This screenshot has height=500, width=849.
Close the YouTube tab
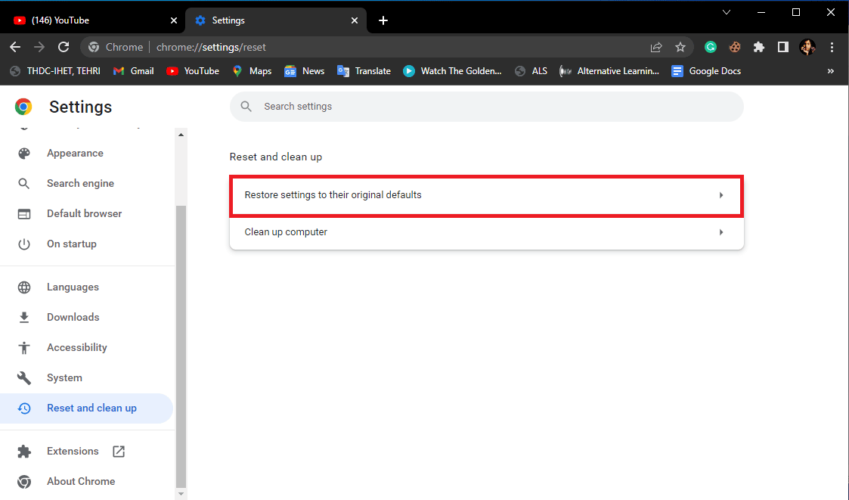click(x=174, y=20)
